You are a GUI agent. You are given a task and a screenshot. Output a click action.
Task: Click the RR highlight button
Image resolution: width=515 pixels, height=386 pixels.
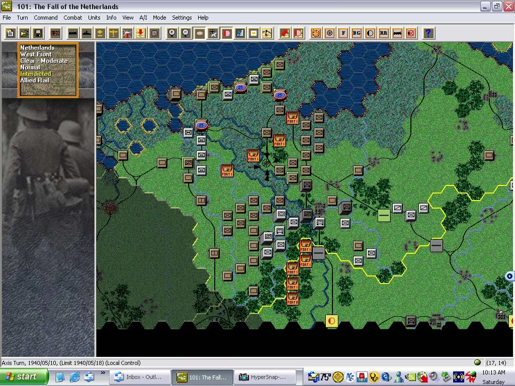tap(384, 33)
